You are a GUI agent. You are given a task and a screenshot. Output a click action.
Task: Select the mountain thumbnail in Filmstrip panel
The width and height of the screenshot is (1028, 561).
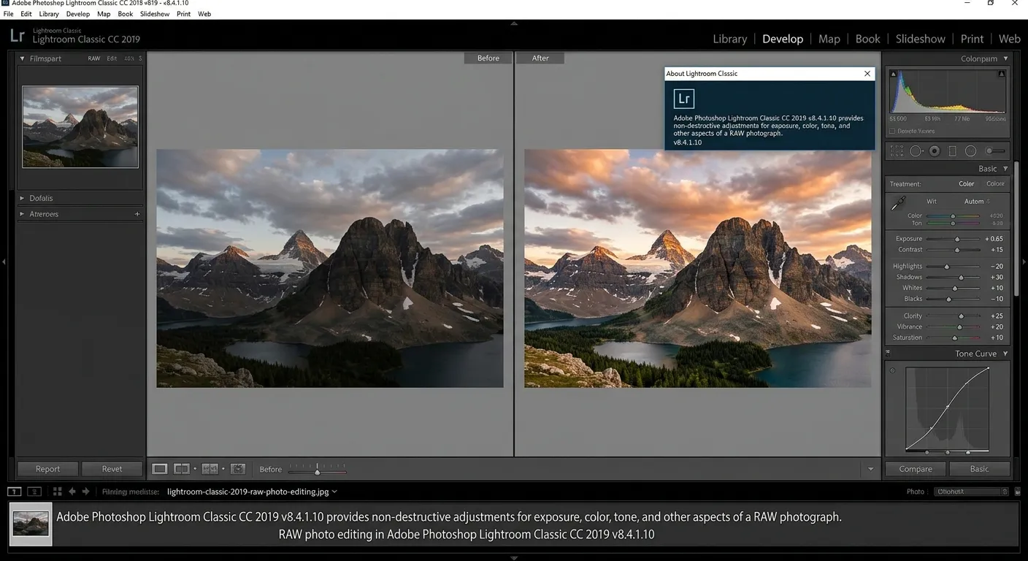(x=80, y=127)
